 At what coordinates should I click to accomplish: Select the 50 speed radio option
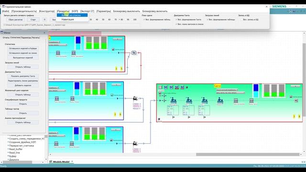click(103, 20)
